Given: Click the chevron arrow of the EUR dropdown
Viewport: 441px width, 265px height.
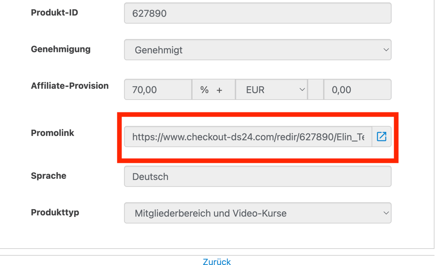Looking at the screenshot, I should tap(302, 90).
